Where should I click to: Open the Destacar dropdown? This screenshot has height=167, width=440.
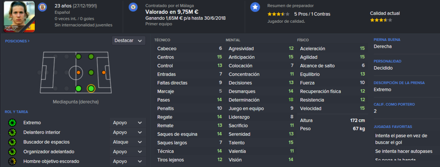point(128,41)
